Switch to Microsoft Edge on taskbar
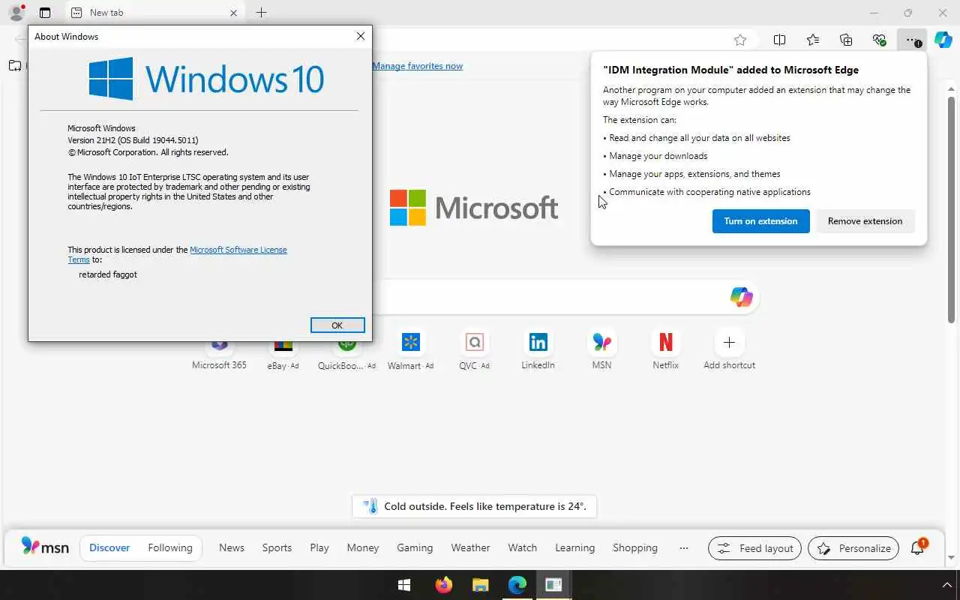 tap(517, 585)
